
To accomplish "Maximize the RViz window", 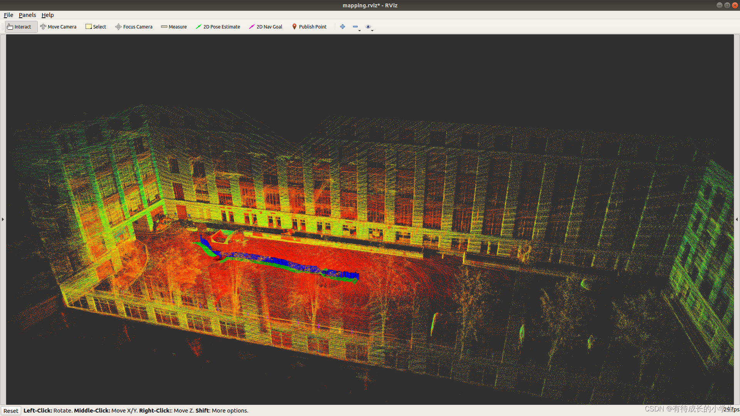I will point(727,5).
